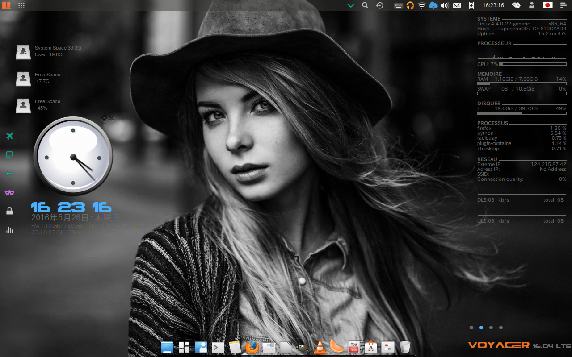Viewport: 572px width, 357px height.
Task: Click the airplane icon on left sidebar
Action: click(x=9, y=136)
